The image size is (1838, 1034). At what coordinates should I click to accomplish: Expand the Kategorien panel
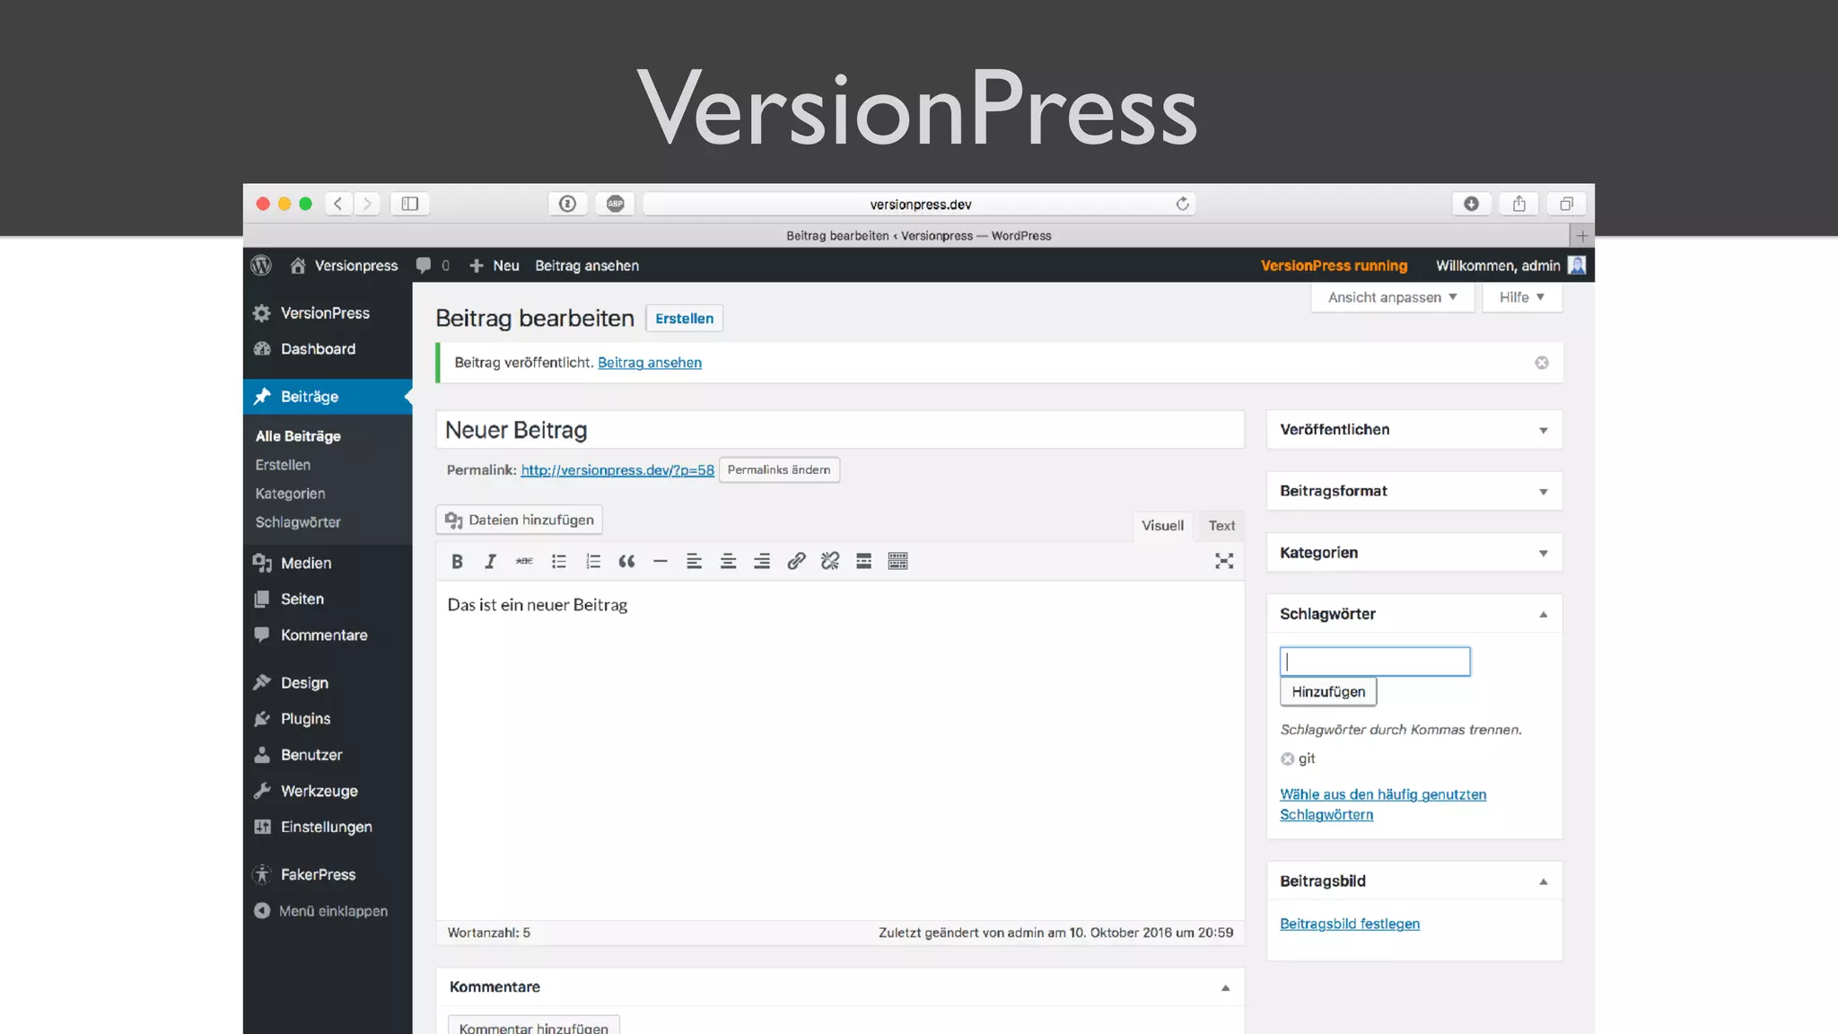1544,554
